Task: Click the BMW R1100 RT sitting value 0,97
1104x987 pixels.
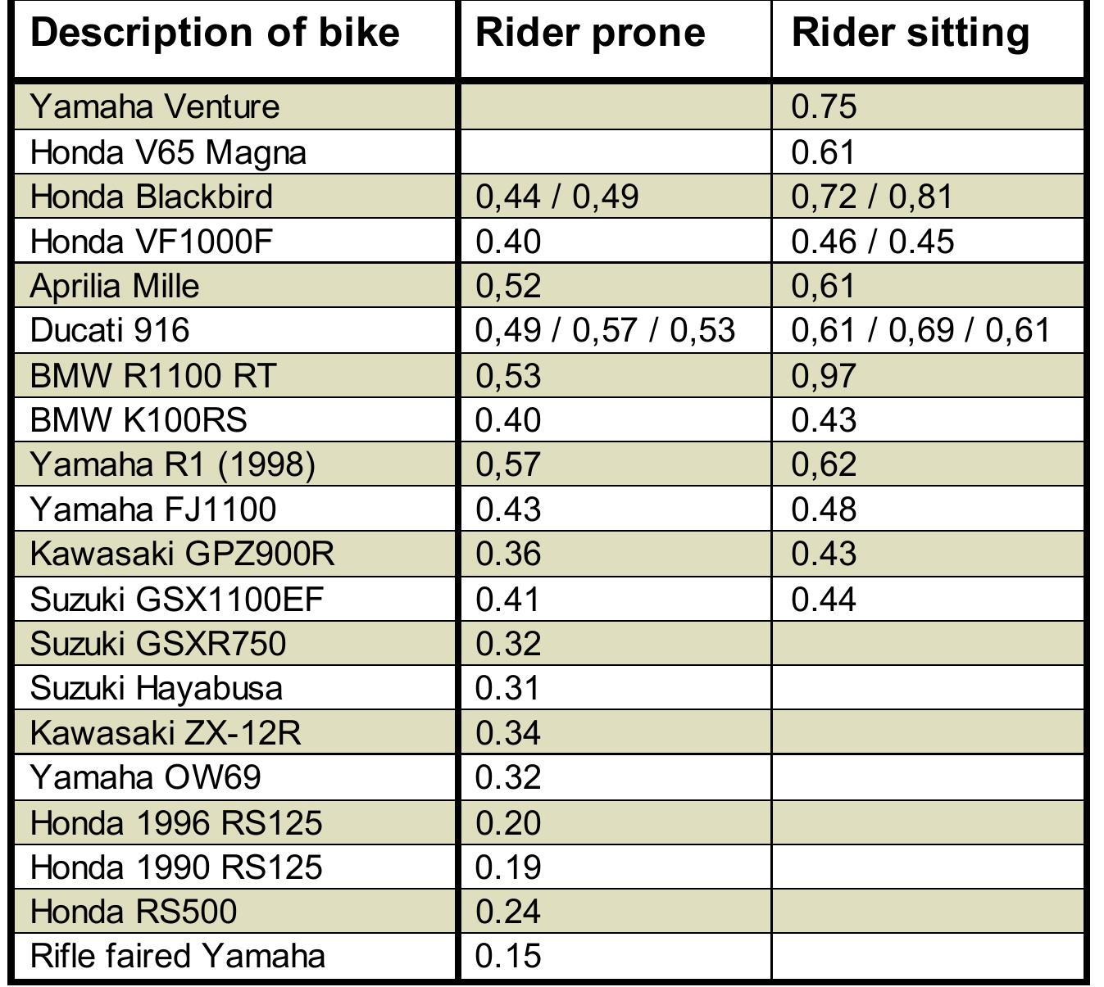Action: 824,375
